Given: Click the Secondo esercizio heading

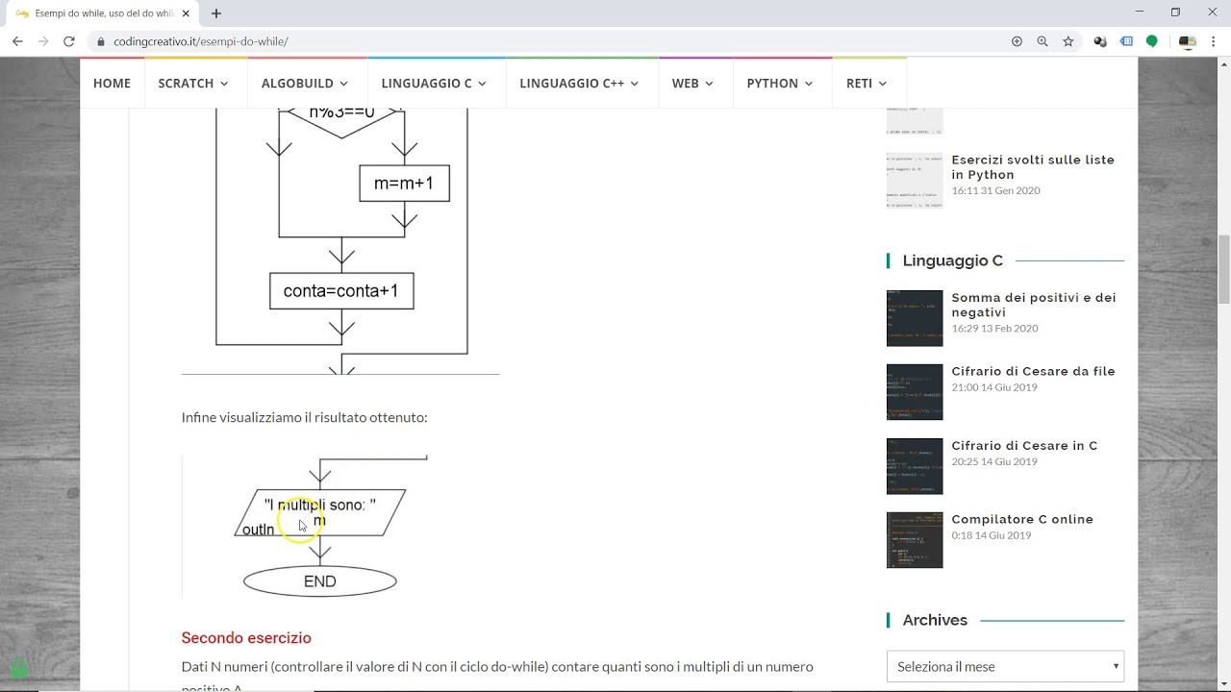Looking at the screenshot, I should [246, 638].
